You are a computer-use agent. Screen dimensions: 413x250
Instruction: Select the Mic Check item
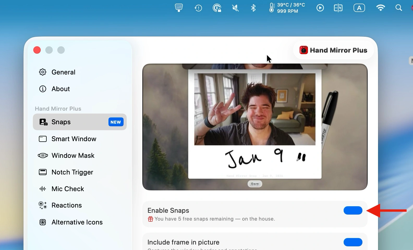tap(68, 189)
